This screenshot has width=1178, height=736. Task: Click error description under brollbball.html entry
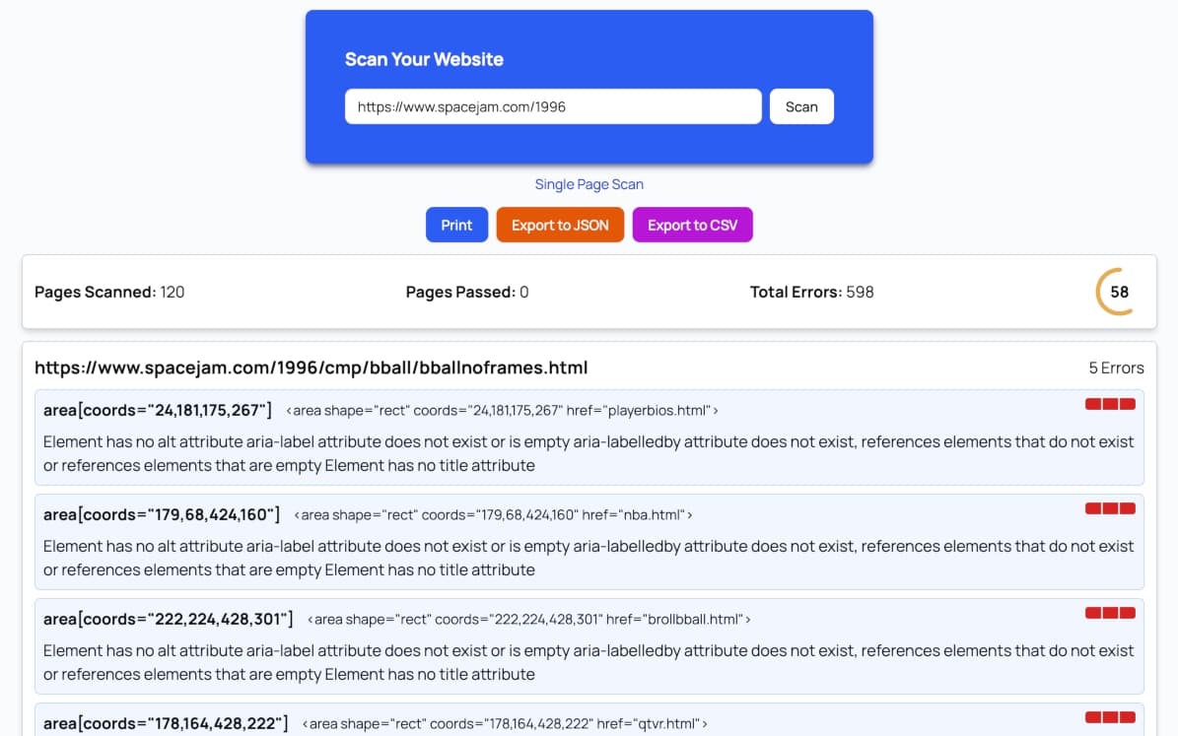coord(589,662)
